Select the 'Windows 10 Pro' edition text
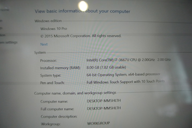The height and width of the screenshot is (128, 192). [54, 29]
